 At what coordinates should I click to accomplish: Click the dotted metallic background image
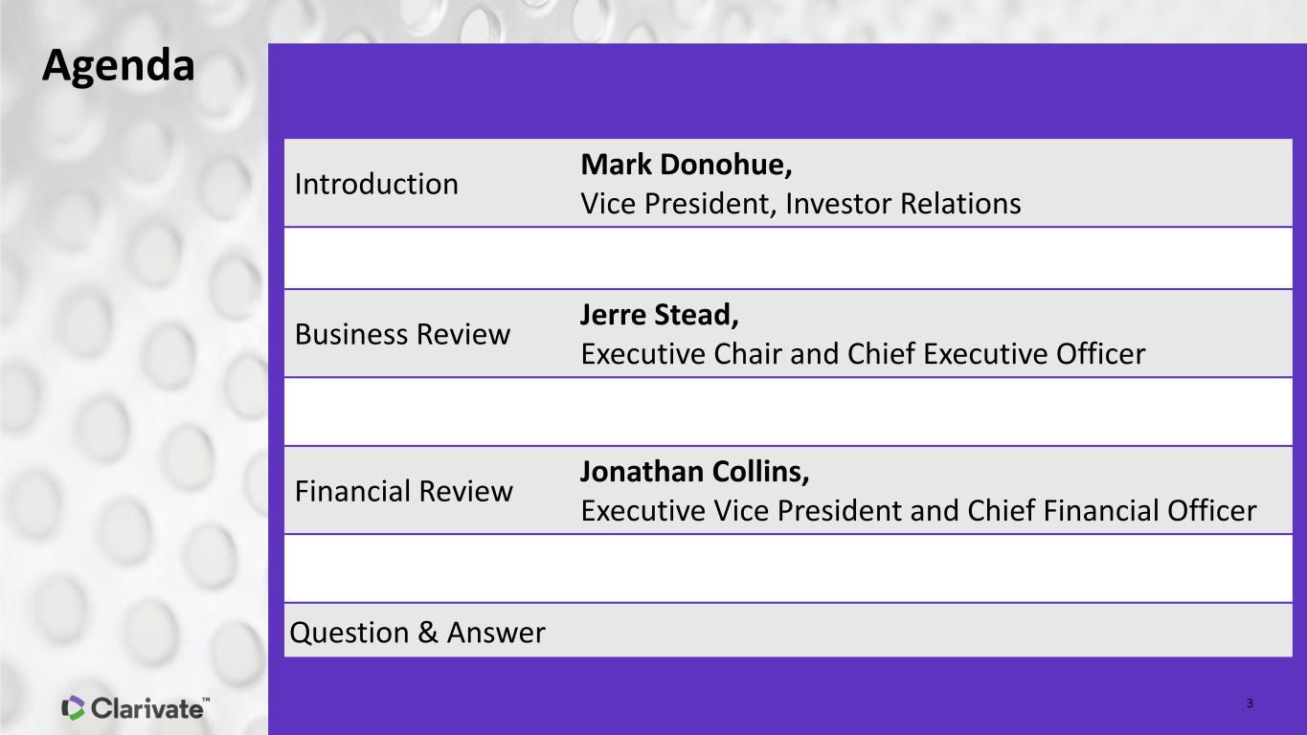click(x=134, y=383)
